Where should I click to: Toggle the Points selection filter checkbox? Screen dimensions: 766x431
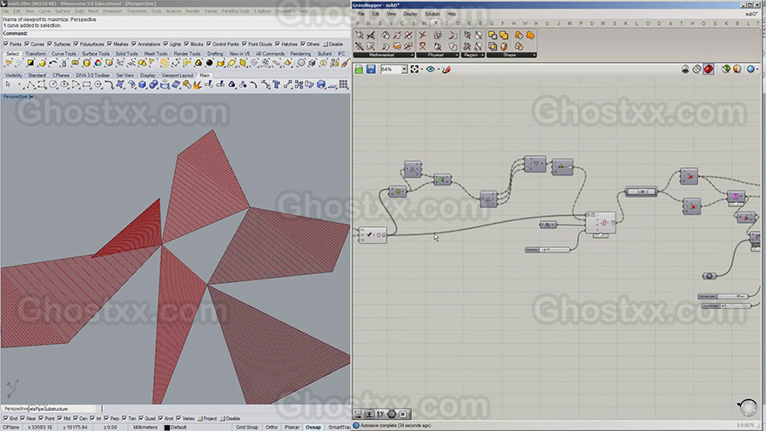[x=6, y=44]
